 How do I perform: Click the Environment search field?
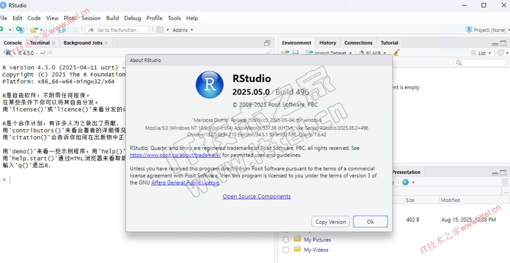480,63
